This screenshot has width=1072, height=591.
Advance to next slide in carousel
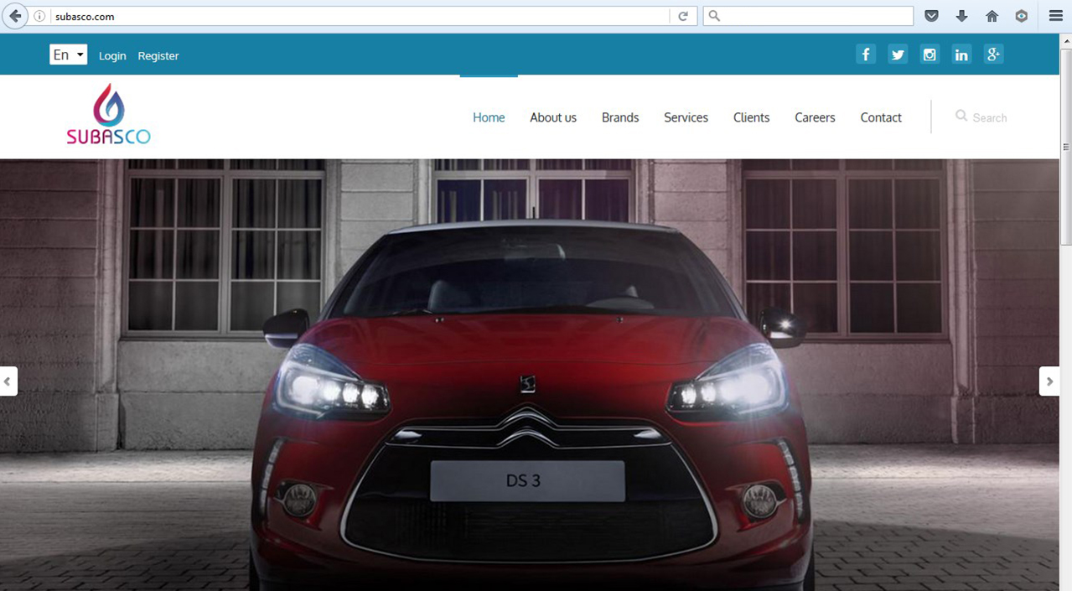pos(1049,381)
